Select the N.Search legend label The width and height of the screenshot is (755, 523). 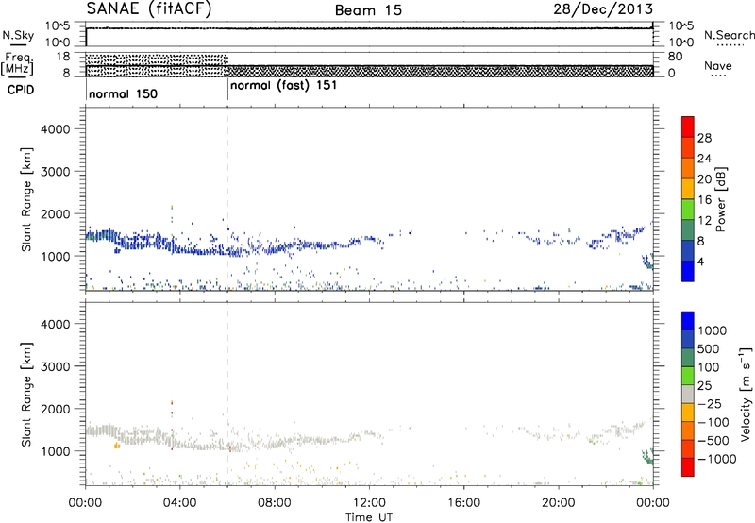729,35
